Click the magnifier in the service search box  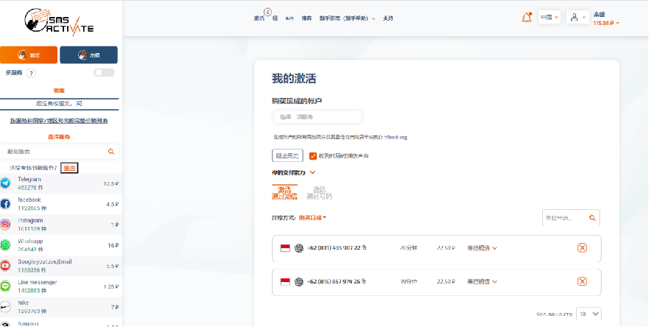pyautogui.click(x=111, y=152)
